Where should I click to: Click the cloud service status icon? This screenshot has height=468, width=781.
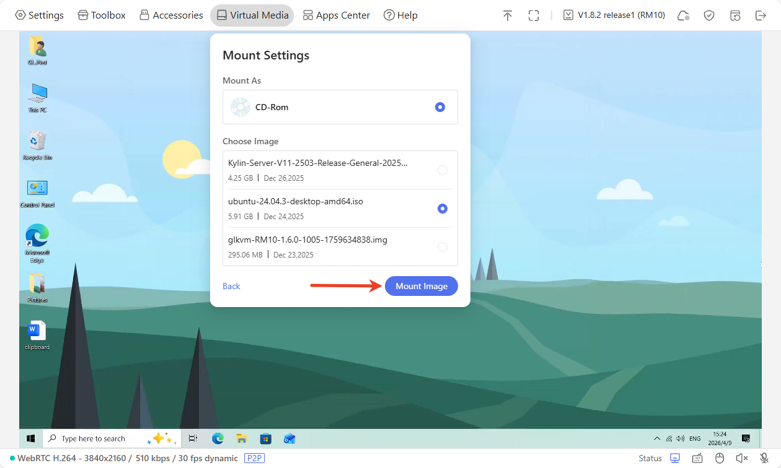click(x=684, y=15)
